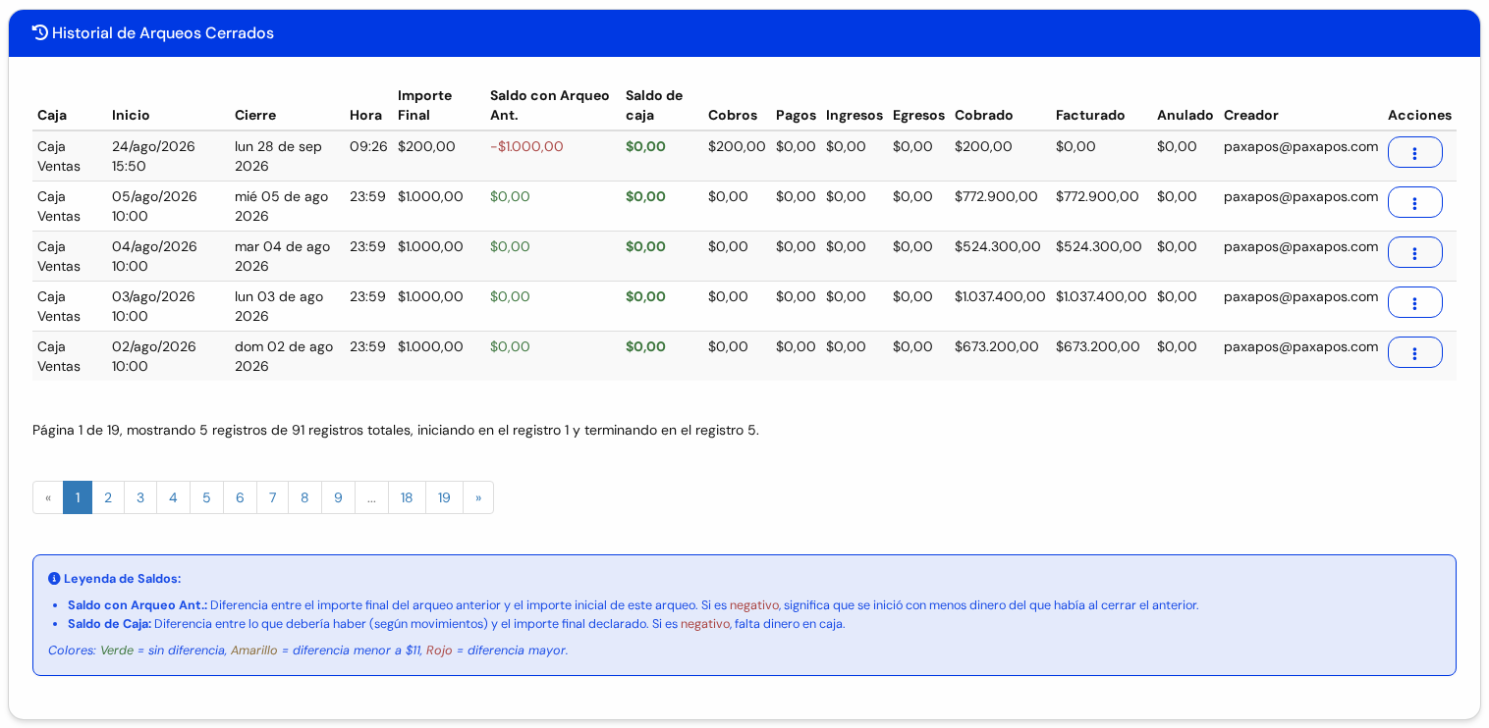Click the pagination ellipsis

[371, 497]
